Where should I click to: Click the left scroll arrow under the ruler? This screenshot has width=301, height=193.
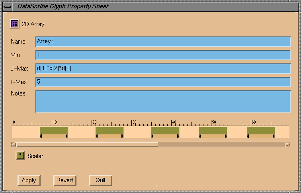pos(14,145)
